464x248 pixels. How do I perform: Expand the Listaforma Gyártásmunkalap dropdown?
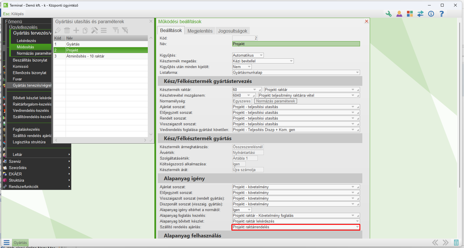click(x=296, y=72)
